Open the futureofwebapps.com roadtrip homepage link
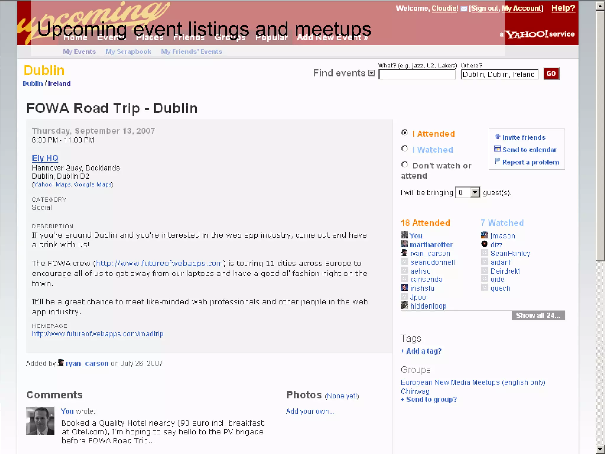605x454 pixels. coord(98,334)
